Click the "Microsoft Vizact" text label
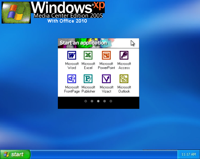Image resolution: width=200 pixels, height=159 pixels. point(107,89)
